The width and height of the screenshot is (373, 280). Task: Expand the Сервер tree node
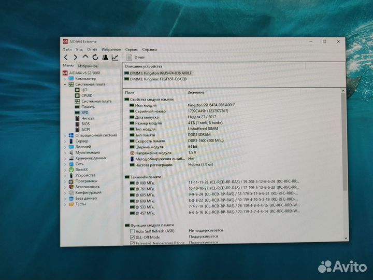[65, 141]
